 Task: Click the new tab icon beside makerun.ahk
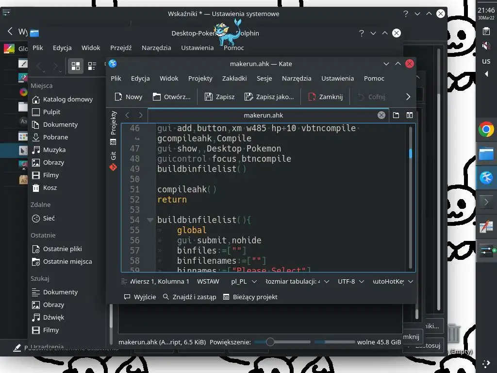(396, 115)
